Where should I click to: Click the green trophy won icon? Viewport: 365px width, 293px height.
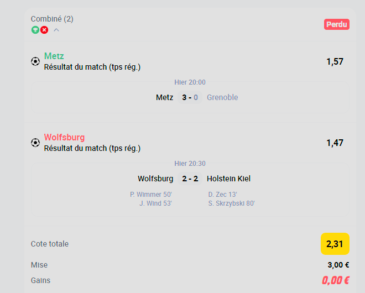35,30
